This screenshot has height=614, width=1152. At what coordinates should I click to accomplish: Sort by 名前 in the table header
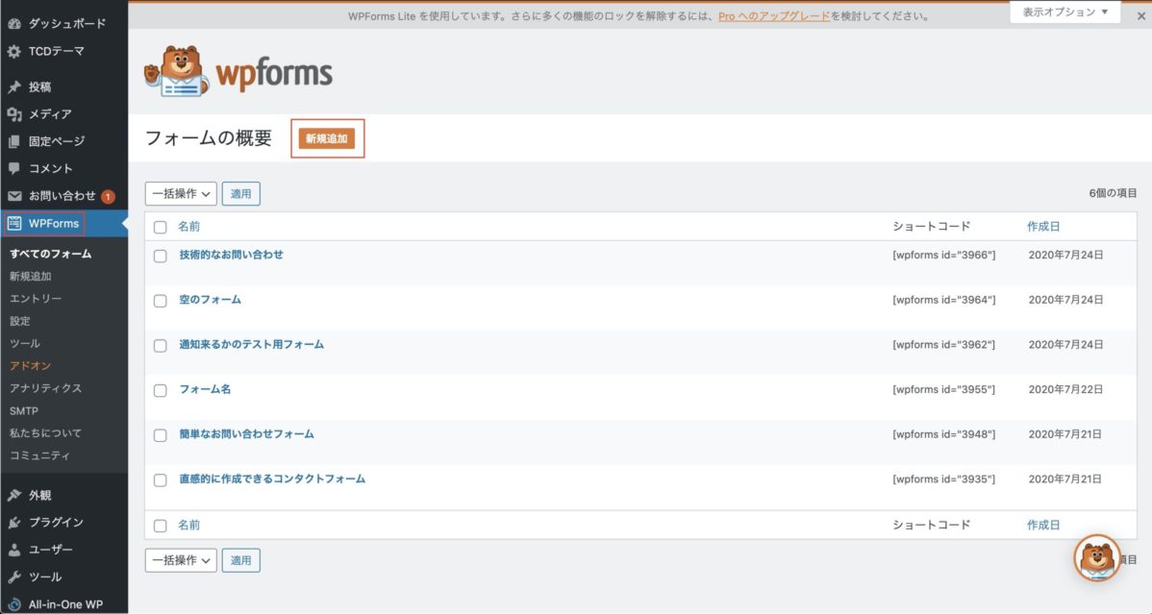pos(188,226)
